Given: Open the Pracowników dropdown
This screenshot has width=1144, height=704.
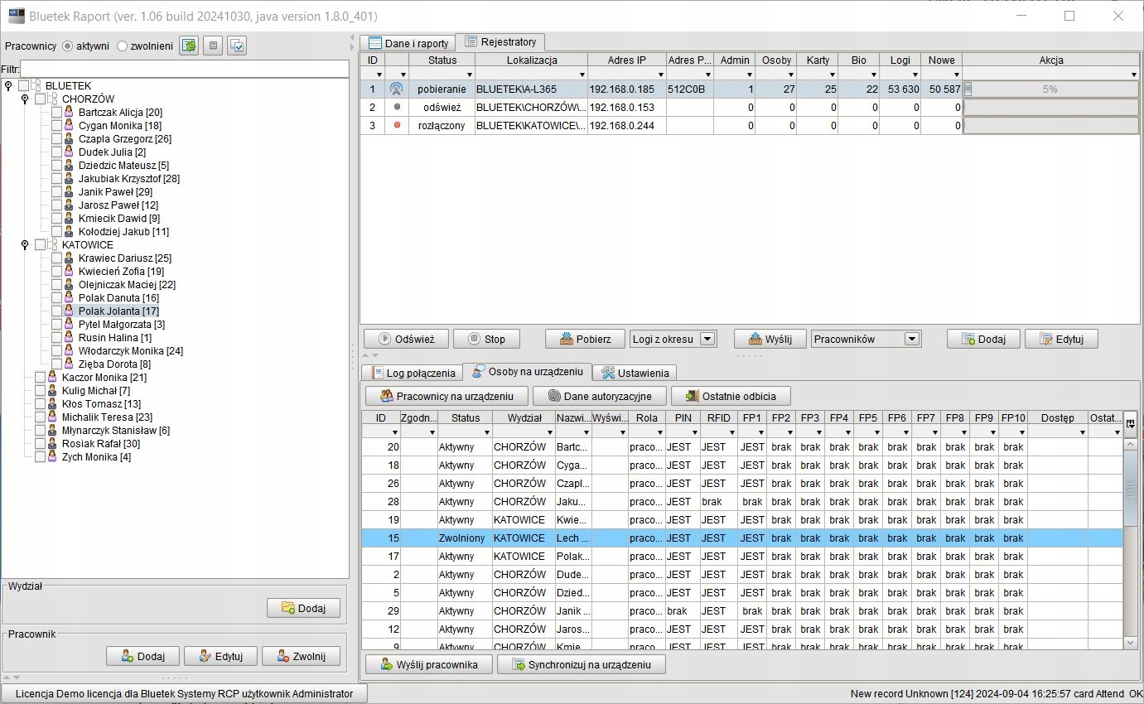Looking at the screenshot, I should [911, 339].
